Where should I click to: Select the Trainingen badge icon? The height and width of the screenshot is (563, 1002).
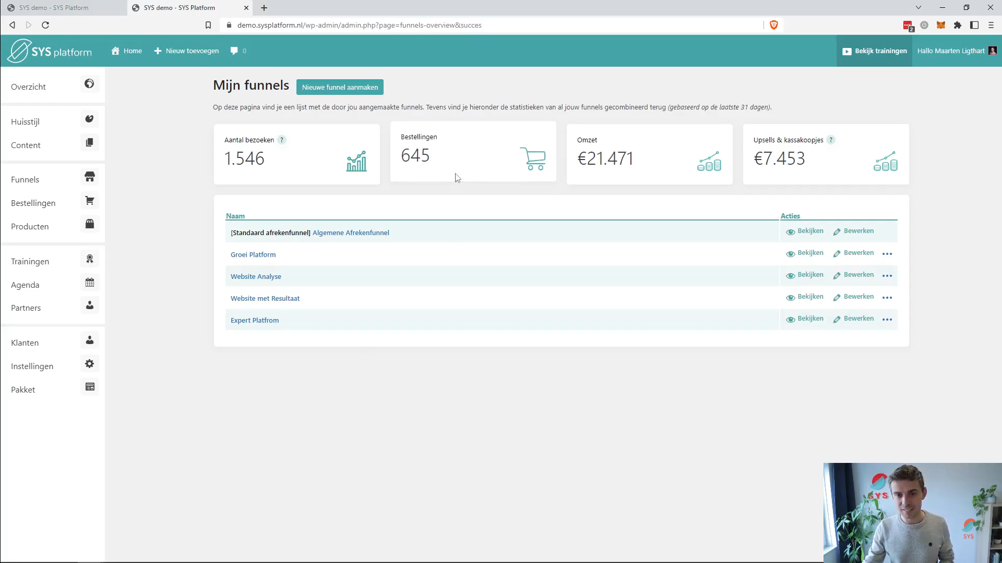click(x=90, y=259)
